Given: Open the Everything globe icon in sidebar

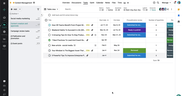Looking at the screenshot, I should (4, 32).
